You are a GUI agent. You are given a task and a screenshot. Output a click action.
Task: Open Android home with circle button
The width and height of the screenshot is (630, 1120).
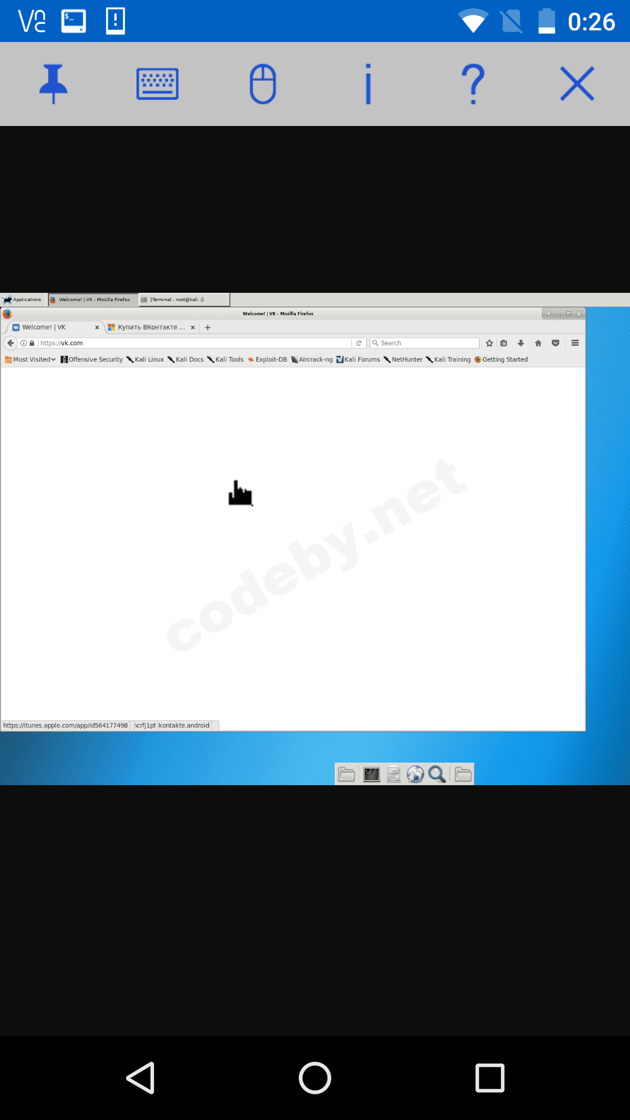[315, 1077]
